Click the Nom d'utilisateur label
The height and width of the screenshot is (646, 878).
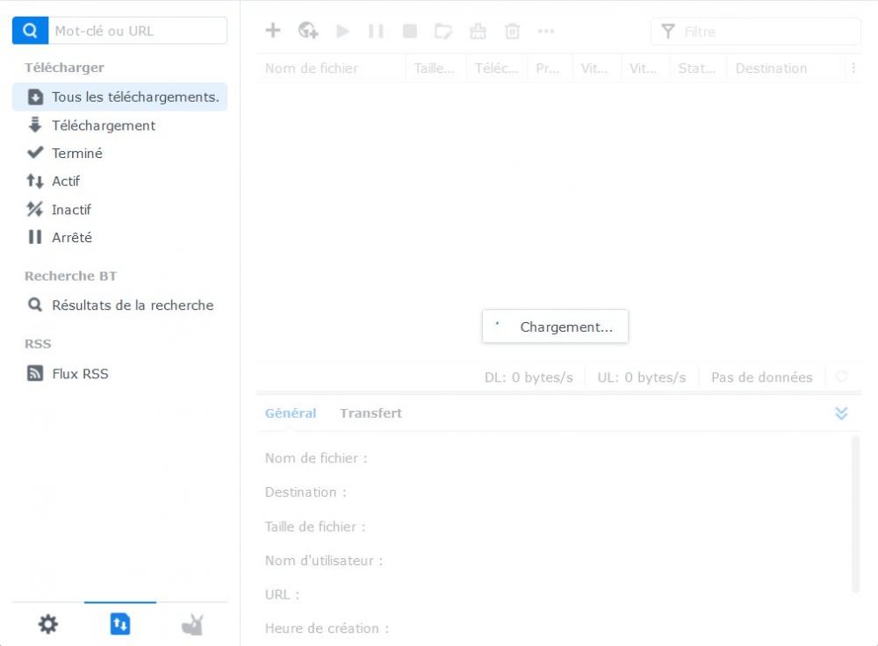coord(324,561)
